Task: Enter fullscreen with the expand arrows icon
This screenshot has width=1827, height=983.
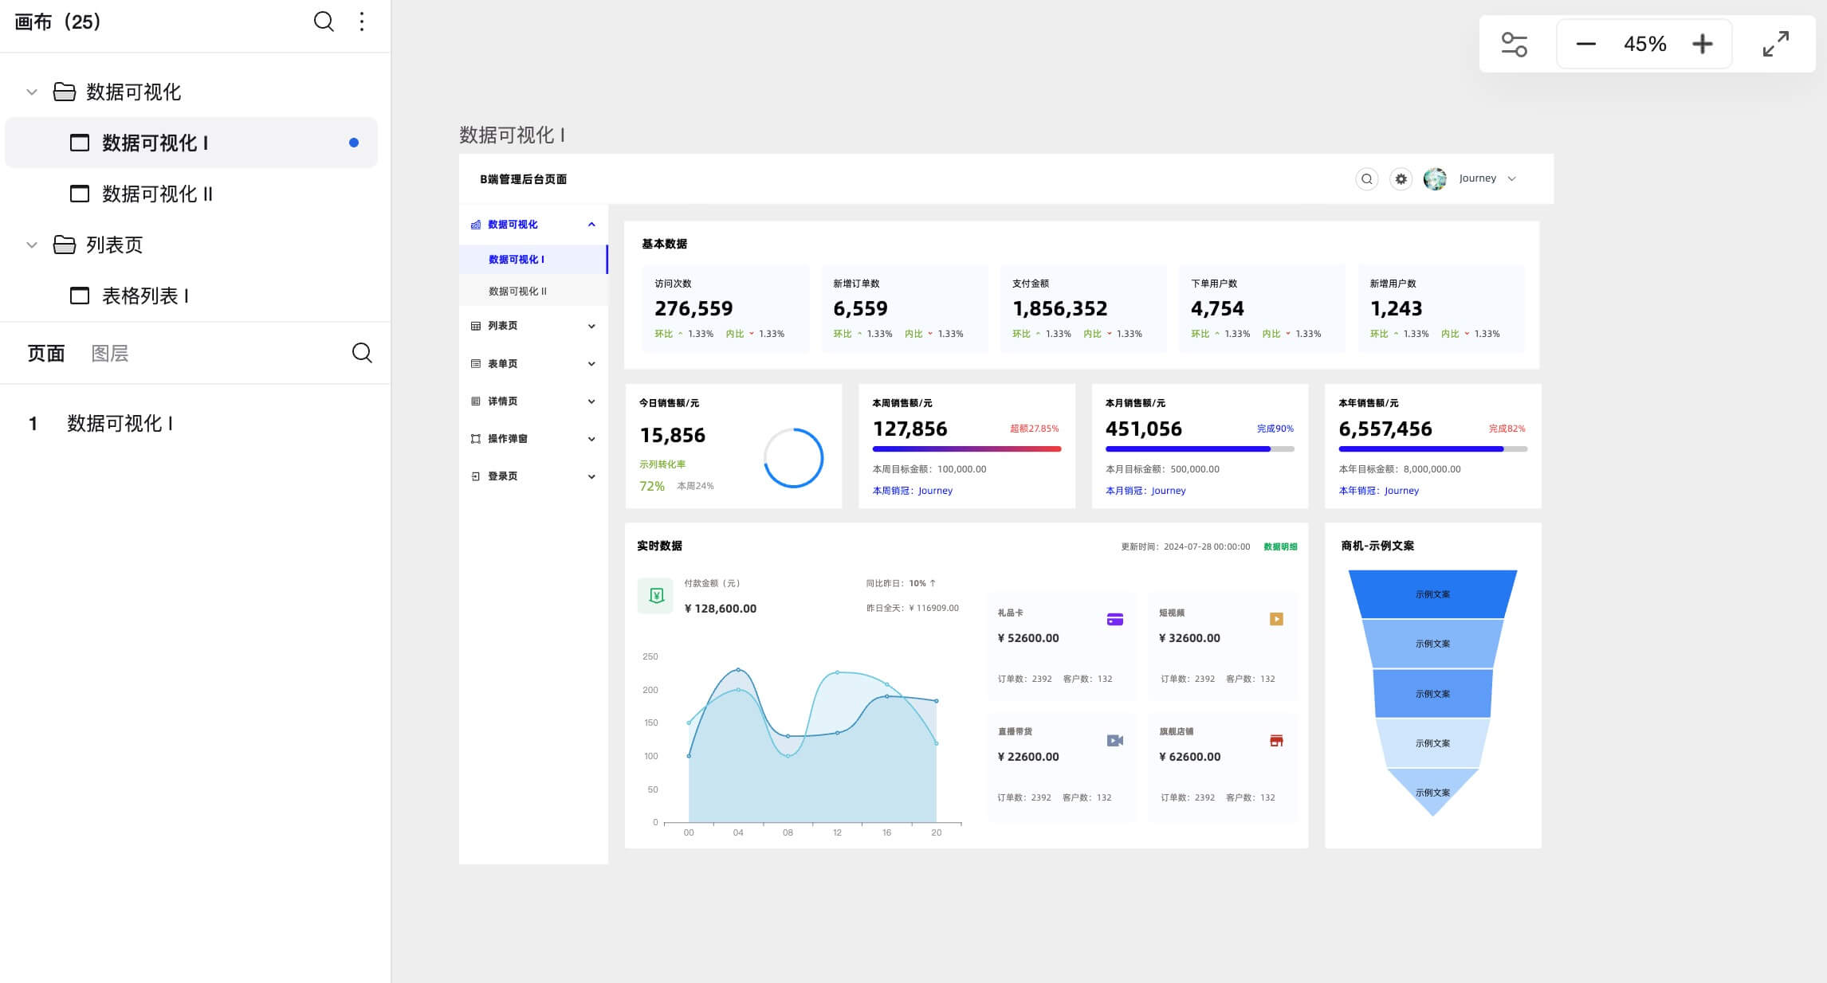Action: 1775,44
